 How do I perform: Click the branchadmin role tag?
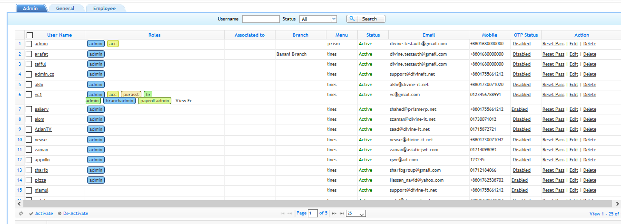tap(119, 101)
